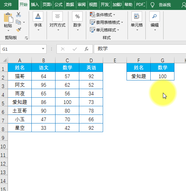The height and width of the screenshot is (191, 186).
Task: Select header cell 英语 in D1
Action: (91, 68)
